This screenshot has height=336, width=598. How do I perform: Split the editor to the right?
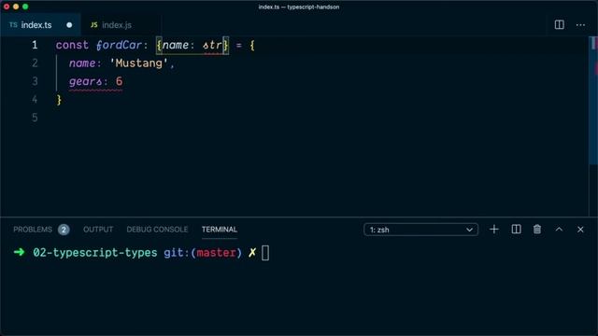559,25
